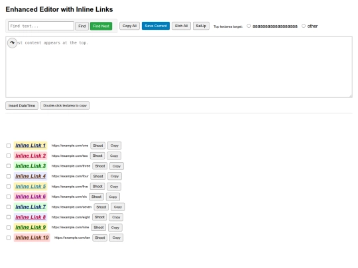Tick the checkbox for Inline Link 6
Image resolution: width=358 pixels, height=268 pixels.
click(x=9, y=197)
